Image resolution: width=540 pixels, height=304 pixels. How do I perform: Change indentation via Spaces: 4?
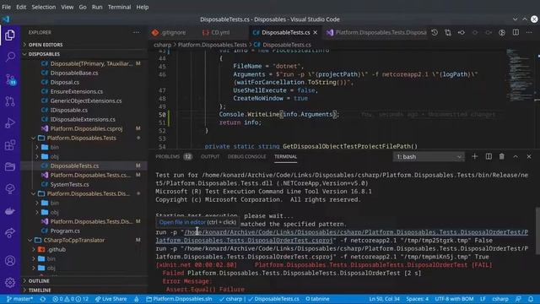point(417,299)
